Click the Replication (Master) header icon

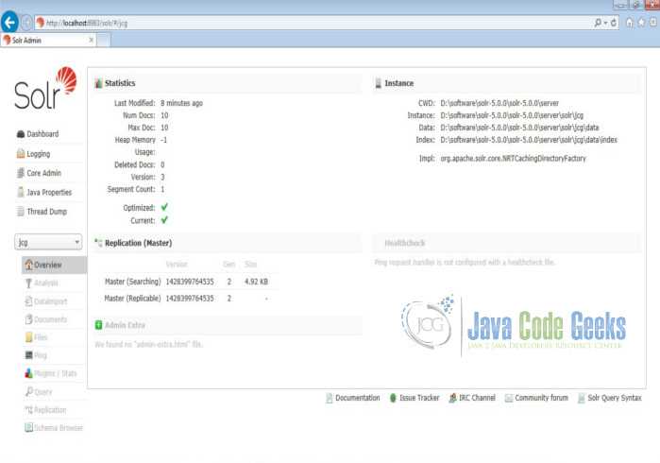point(98,243)
